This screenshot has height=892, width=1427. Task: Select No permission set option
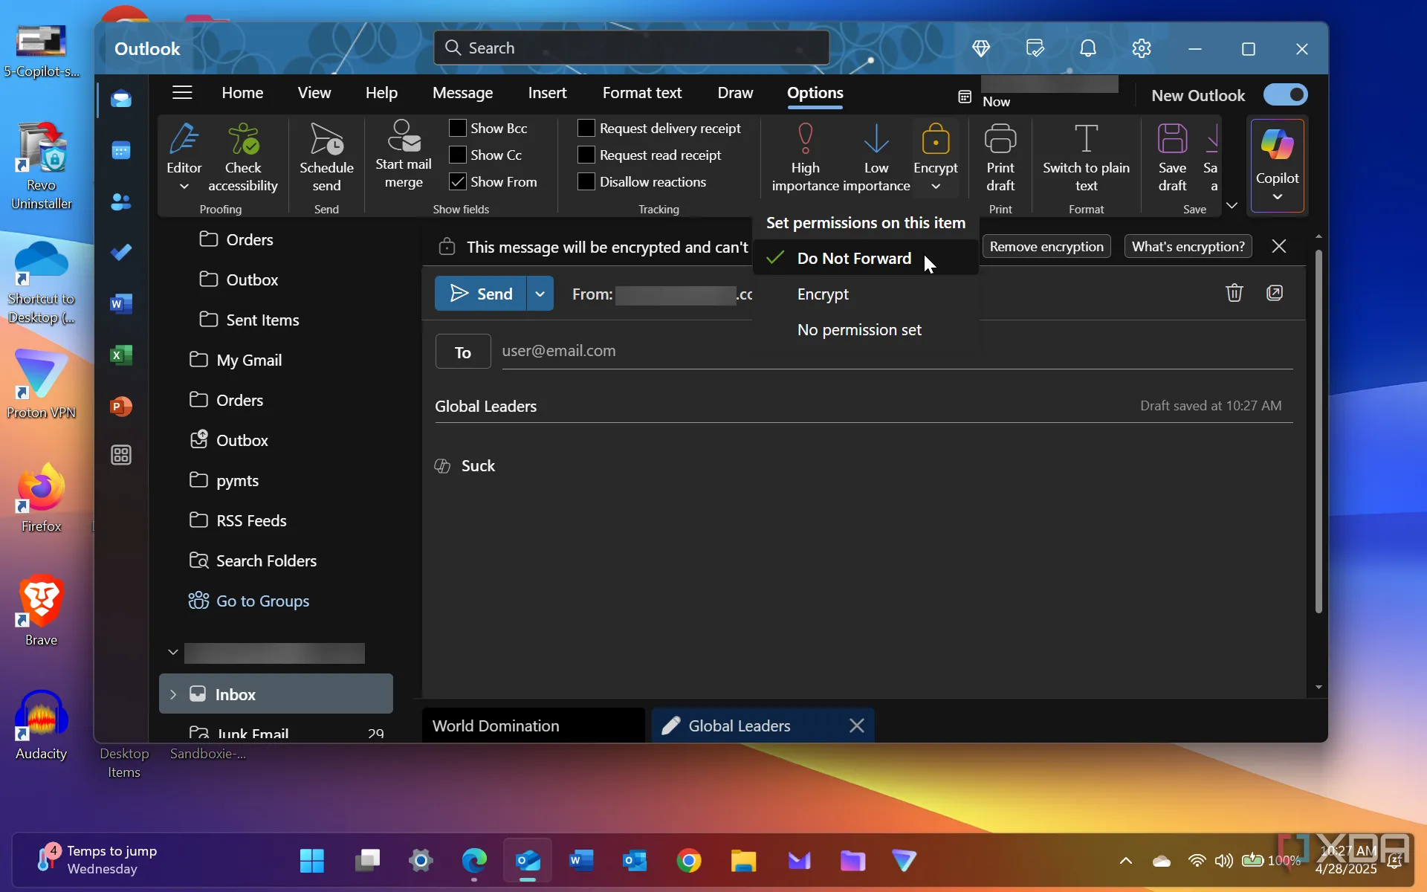tap(866, 329)
